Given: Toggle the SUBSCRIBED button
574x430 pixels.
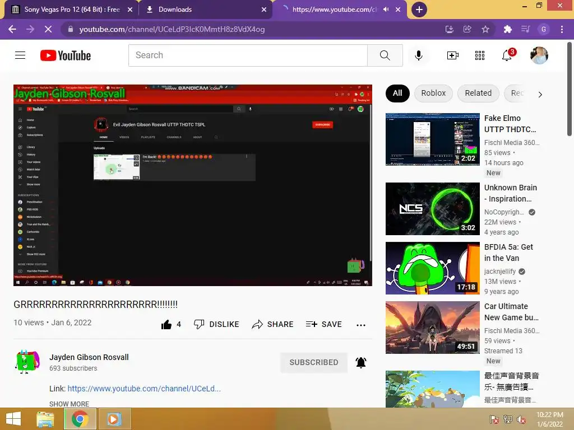Looking at the screenshot, I should [314, 362].
